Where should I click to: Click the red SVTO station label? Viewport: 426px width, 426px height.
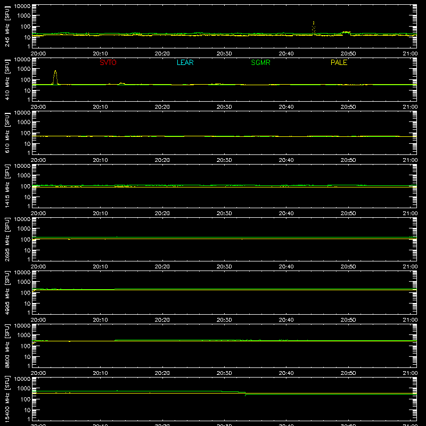point(108,62)
